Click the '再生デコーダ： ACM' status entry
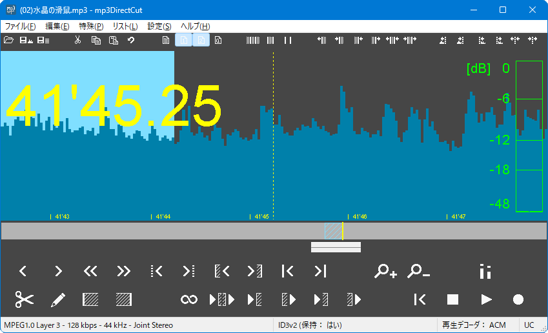 point(474,325)
